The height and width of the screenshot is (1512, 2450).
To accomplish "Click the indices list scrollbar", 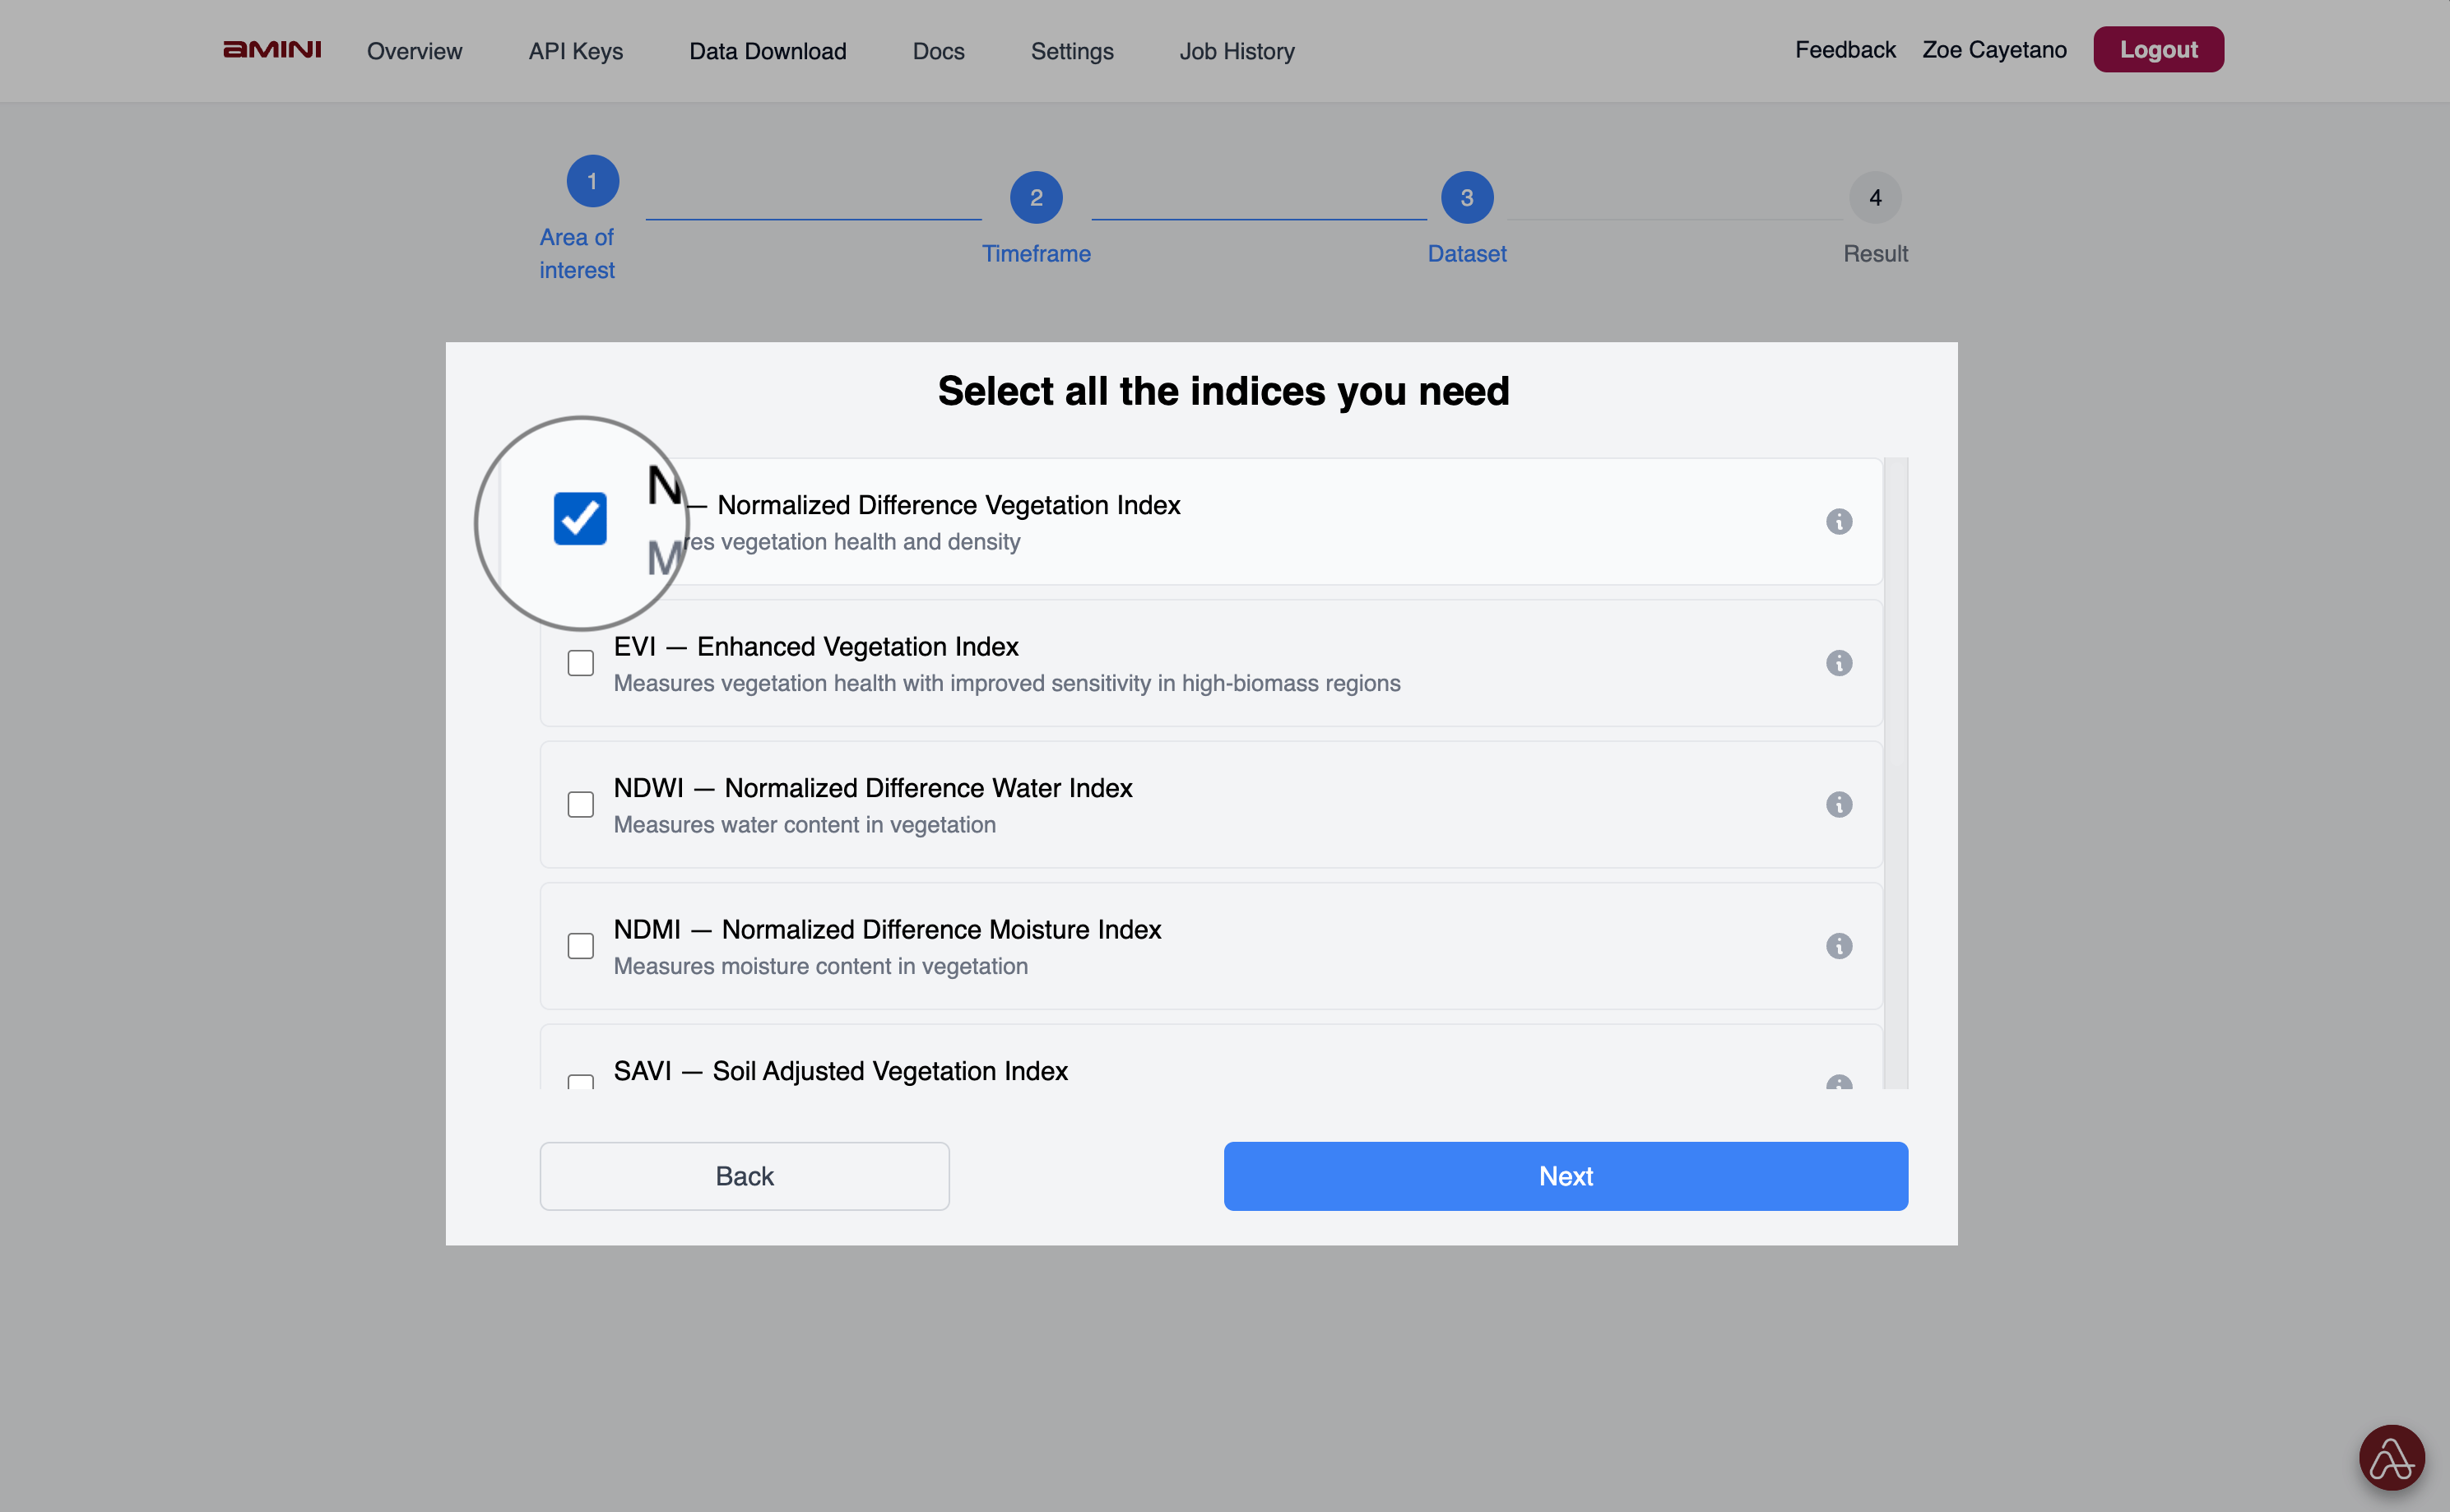I will tap(1895, 773).
